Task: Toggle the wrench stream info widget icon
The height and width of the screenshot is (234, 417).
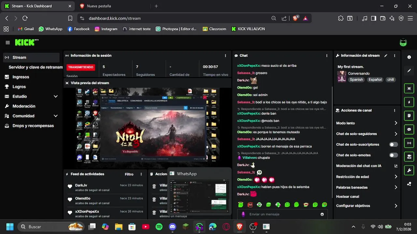Action: pos(409,170)
